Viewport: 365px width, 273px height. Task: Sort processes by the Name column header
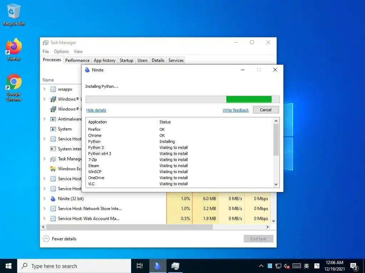[x=48, y=80]
